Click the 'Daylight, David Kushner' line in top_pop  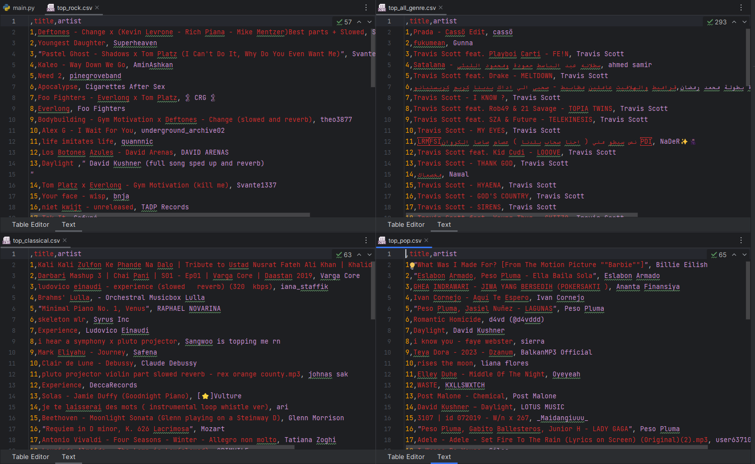455,331
